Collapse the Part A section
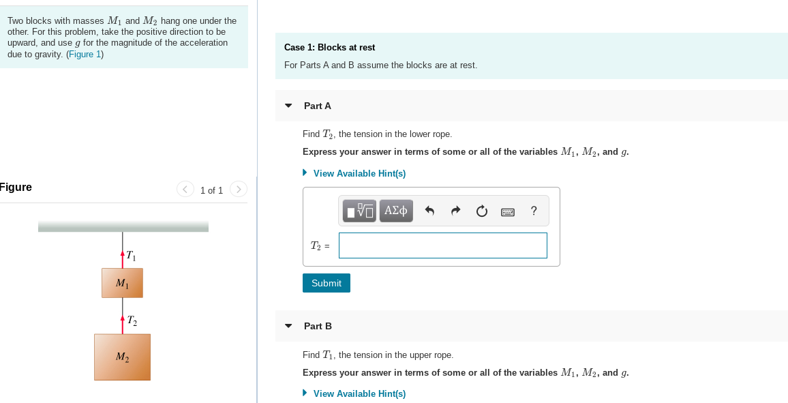The height and width of the screenshot is (403, 788). click(x=288, y=106)
